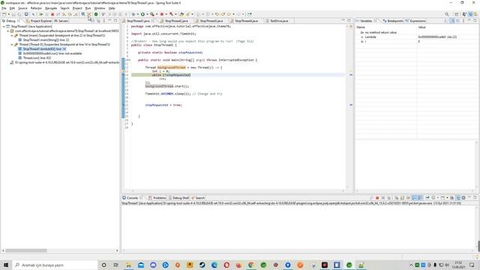Click the Drop to Frame icon

[83, 14]
